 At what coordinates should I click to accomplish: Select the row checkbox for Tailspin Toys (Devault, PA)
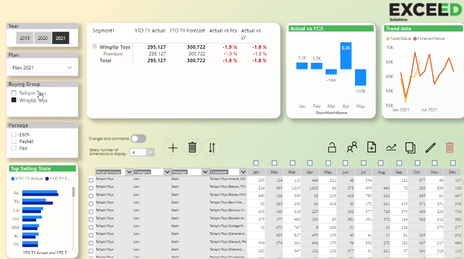pos(91,243)
